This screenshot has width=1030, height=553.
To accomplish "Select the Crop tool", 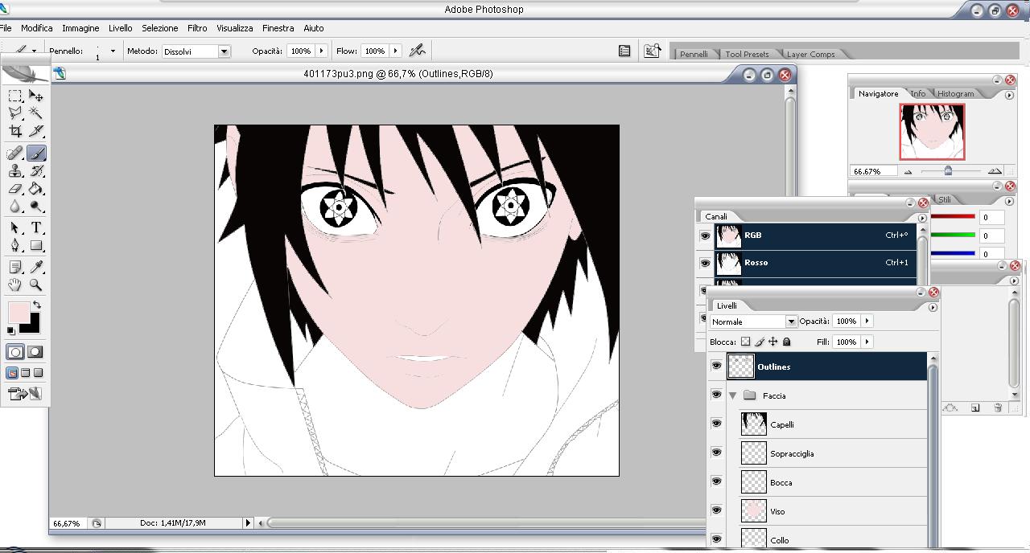I will click(x=15, y=131).
